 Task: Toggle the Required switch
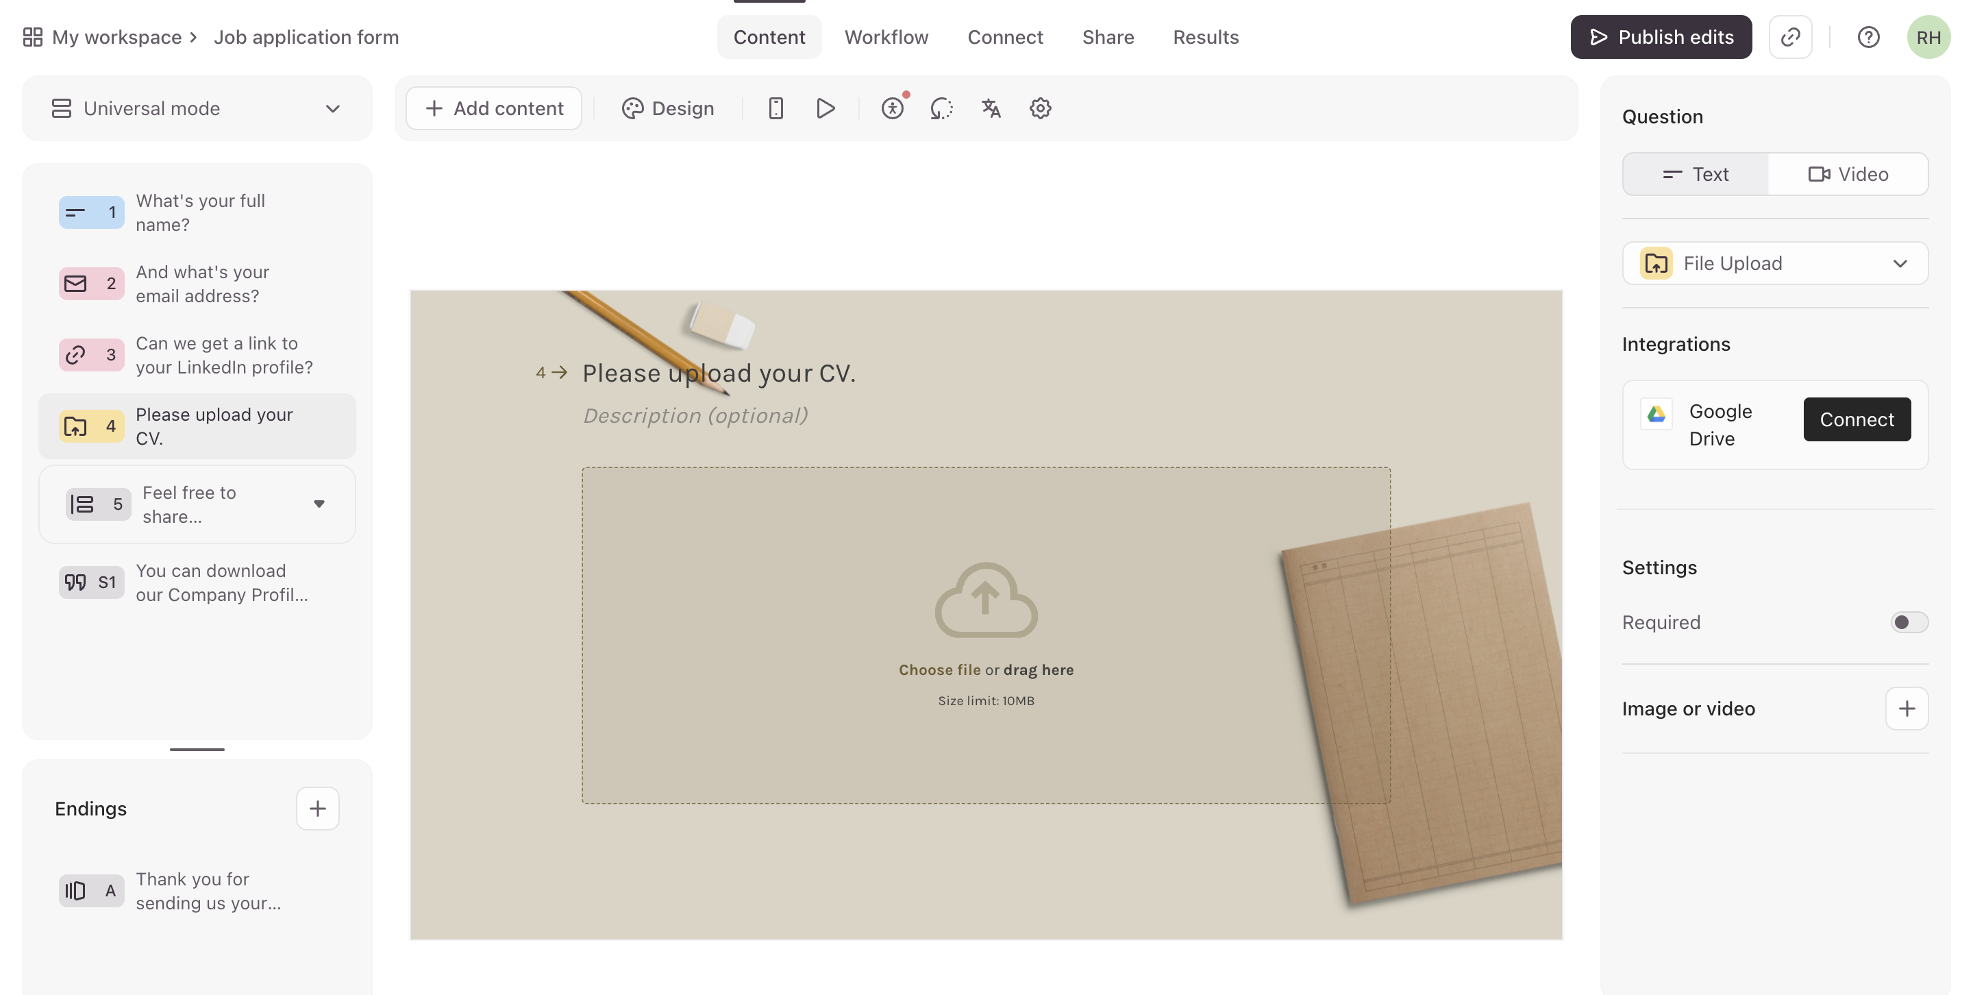pos(1909,622)
